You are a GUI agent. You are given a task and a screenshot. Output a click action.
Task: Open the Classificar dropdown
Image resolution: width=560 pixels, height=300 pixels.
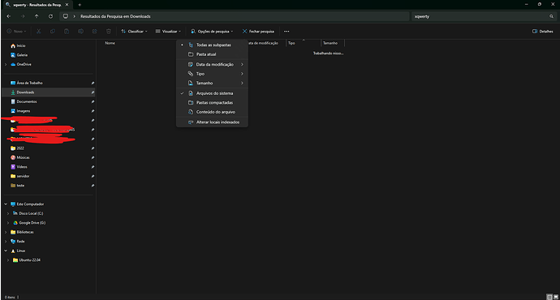click(x=134, y=32)
